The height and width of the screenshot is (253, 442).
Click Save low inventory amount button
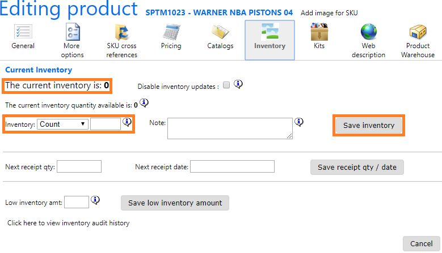[x=175, y=203]
